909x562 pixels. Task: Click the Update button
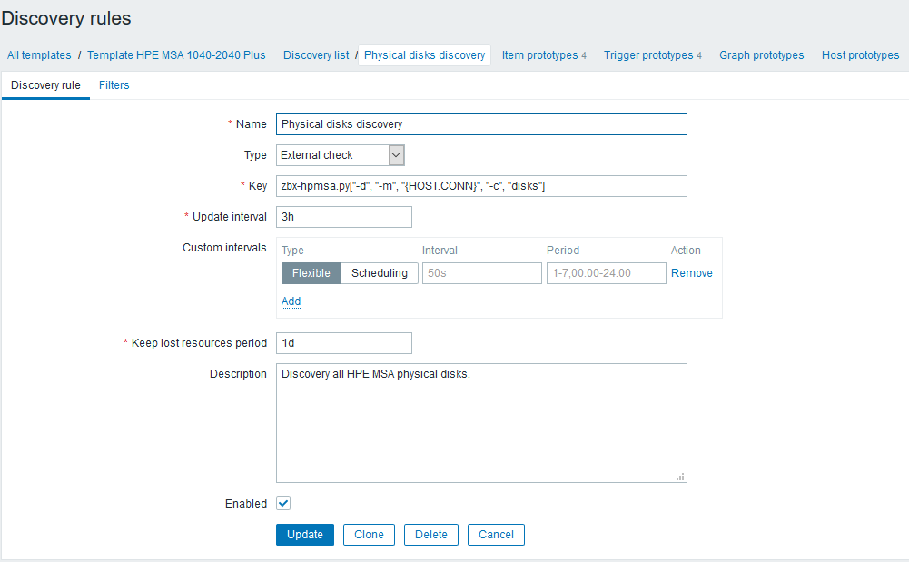pyautogui.click(x=304, y=534)
